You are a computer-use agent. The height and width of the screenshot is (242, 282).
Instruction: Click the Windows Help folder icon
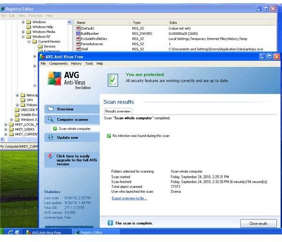[x=29, y=27]
